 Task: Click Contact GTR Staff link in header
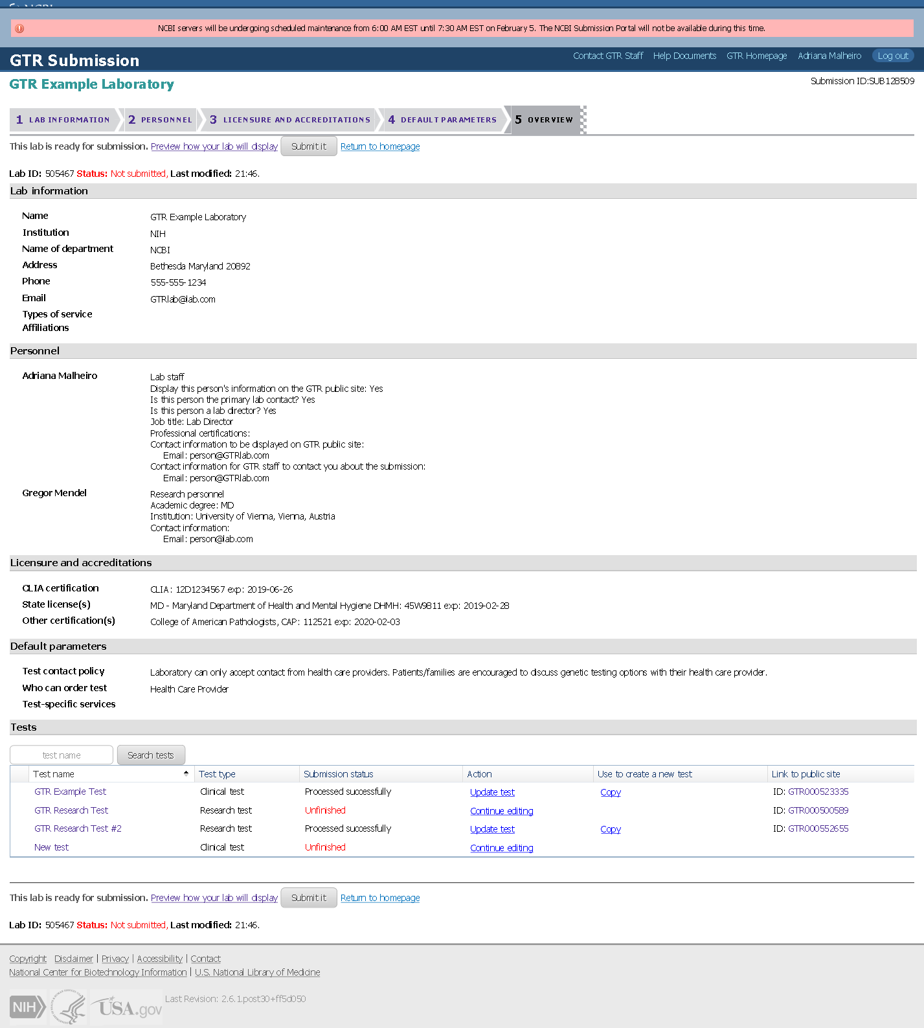click(608, 56)
